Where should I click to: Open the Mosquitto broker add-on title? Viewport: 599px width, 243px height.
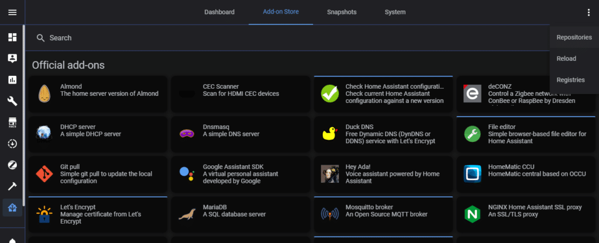tap(370, 207)
